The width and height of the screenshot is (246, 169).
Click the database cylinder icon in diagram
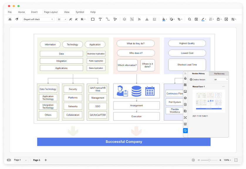136,91
